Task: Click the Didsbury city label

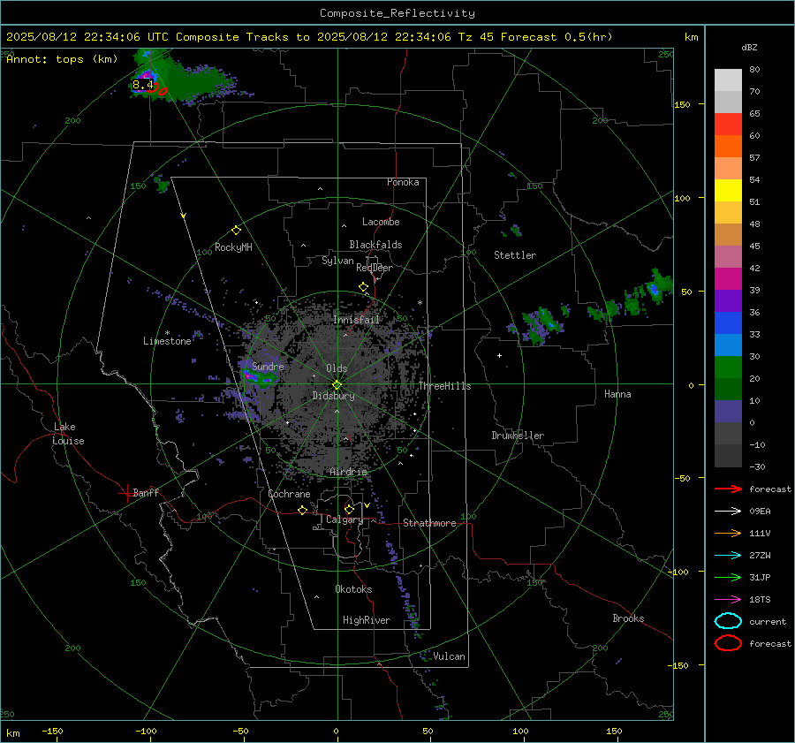Action: pyautogui.click(x=333, y=396)
